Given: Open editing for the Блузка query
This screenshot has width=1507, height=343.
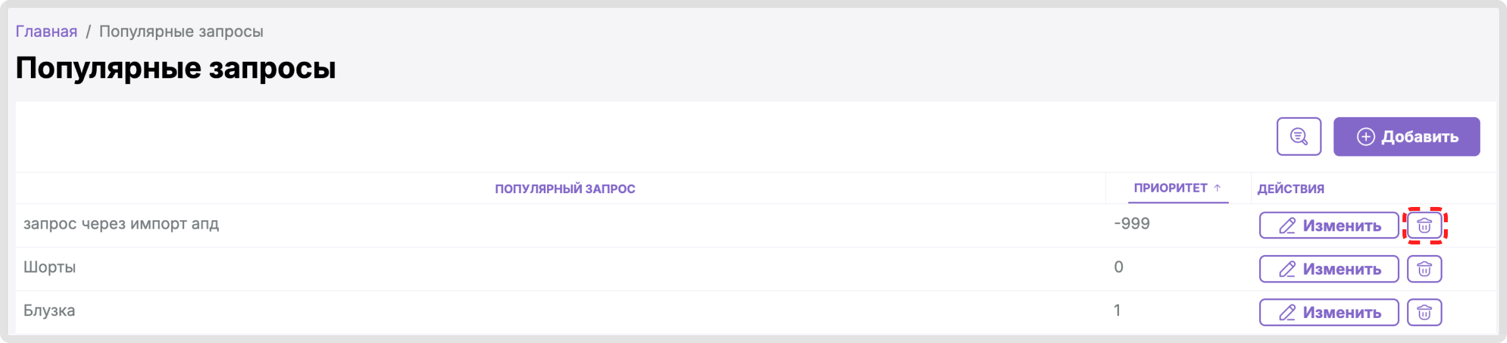Looking at the screenshot, I should click(x=1328, y=312).
